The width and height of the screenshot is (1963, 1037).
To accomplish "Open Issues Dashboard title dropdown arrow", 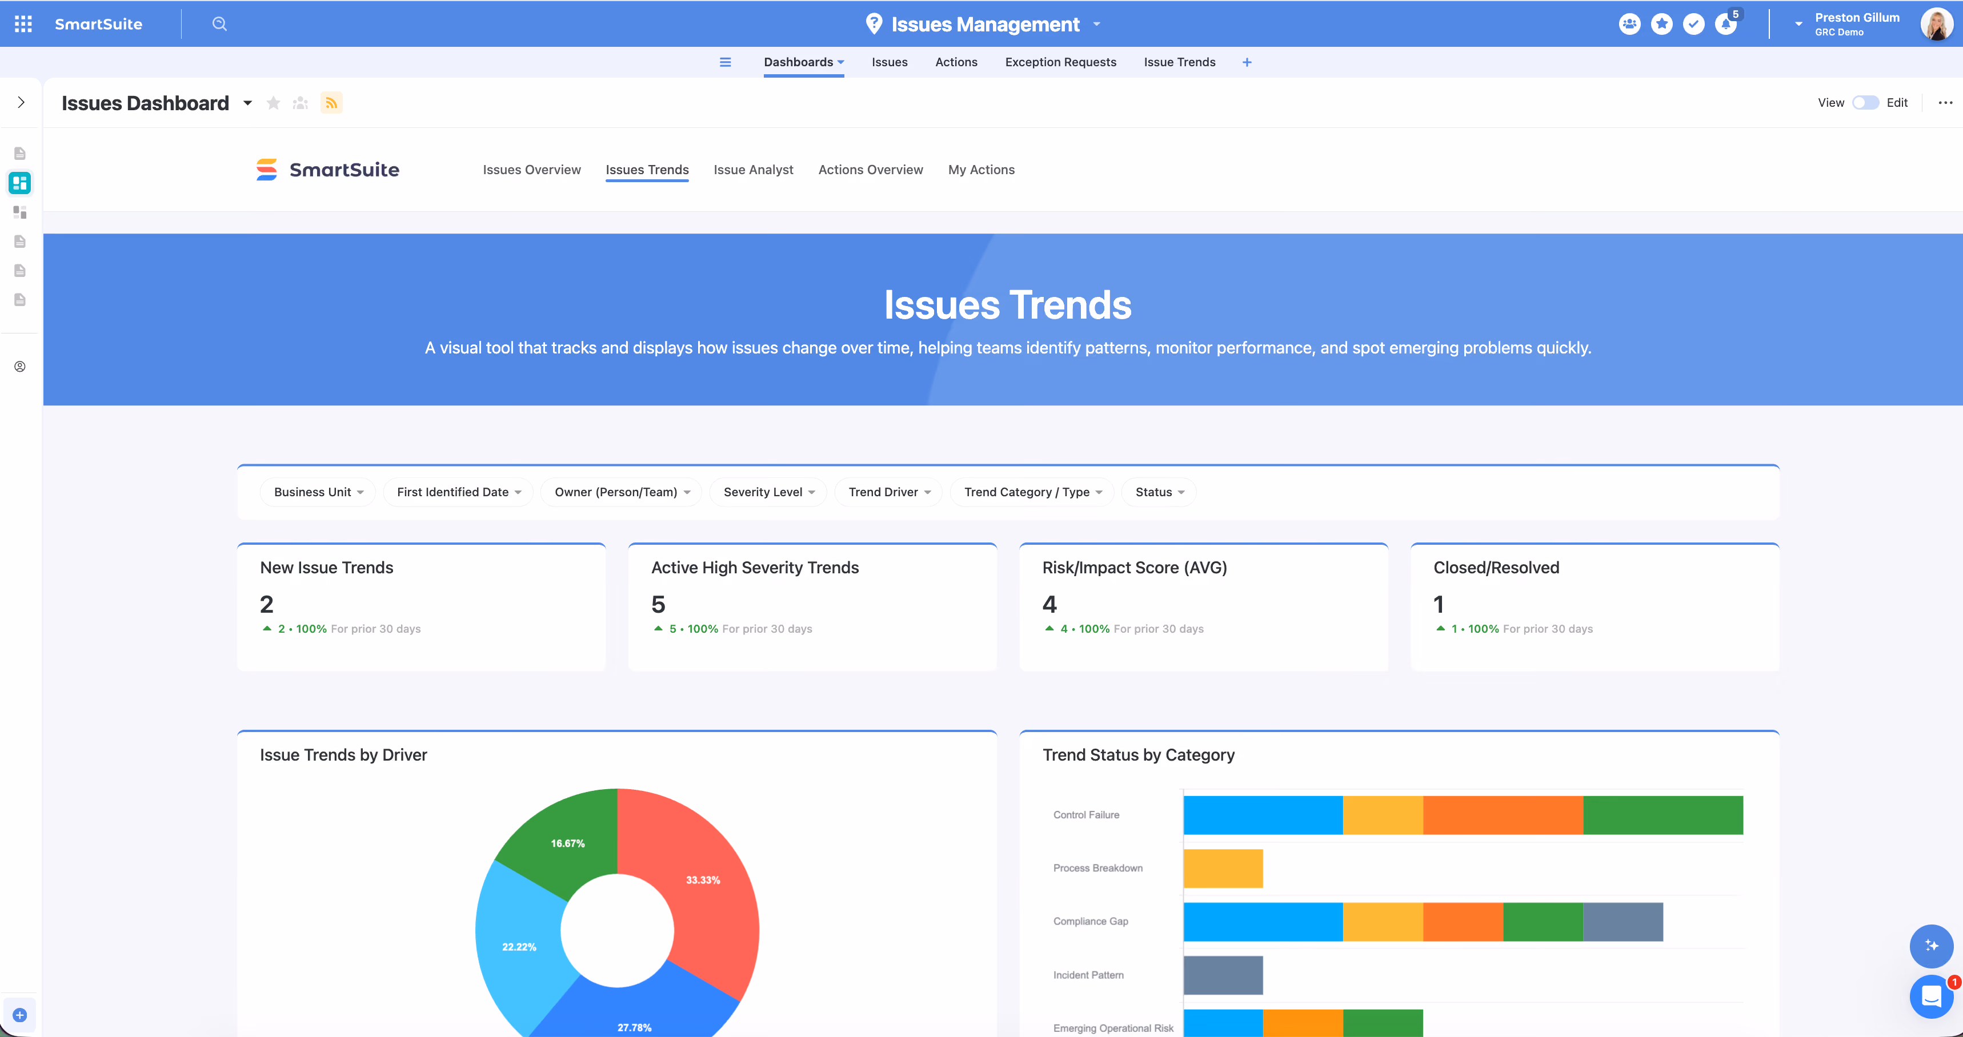I will (248, 103).
